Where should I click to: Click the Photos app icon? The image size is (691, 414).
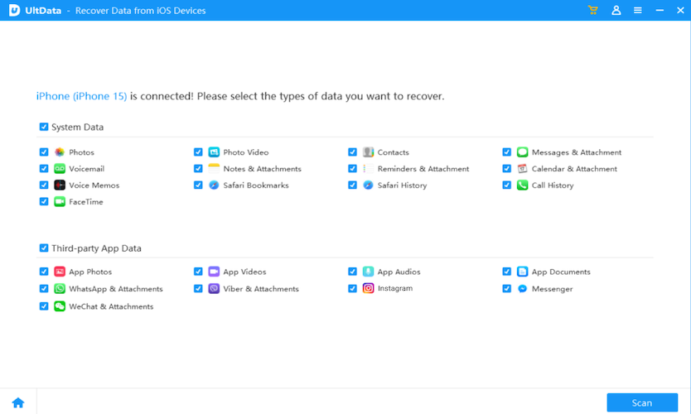point(60,152)
